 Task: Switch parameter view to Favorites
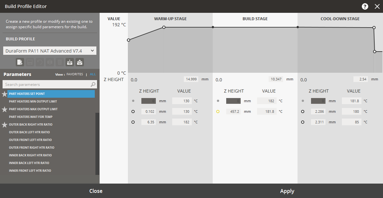tap(75, 74)
